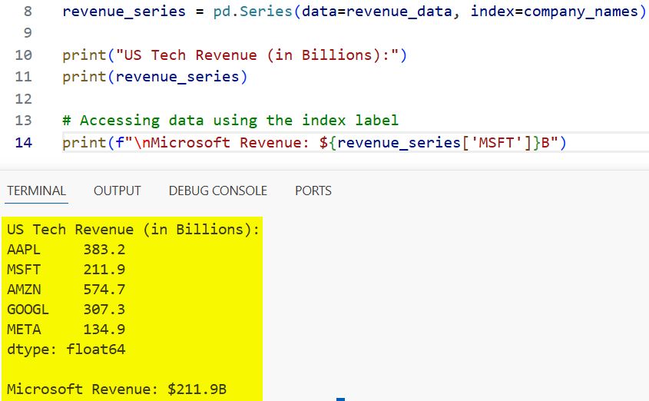Click line number 8 in the gutter
Screen dimensions: 649x401
pyautogui.click(x=28, y=12)
